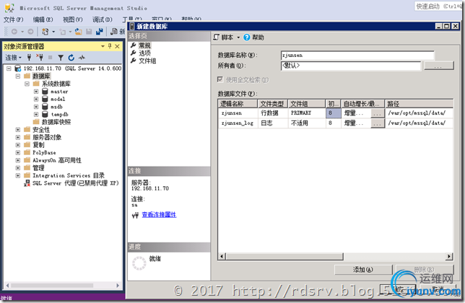Click the Object Explorer horizontal scrollbar
This screenshot has width=465, height=303.
(52, 286)
